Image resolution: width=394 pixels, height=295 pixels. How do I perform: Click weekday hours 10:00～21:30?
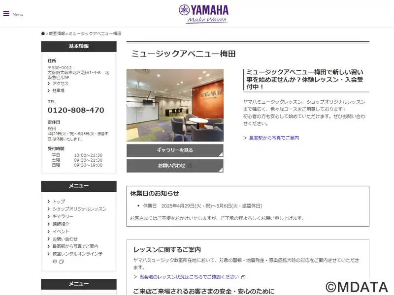[x=88, y=155]
